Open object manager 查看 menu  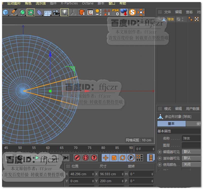click(x=189, y=12)
